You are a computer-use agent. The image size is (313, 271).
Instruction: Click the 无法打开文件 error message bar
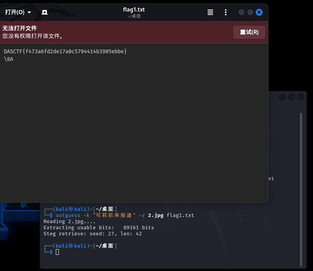(113, 32)
